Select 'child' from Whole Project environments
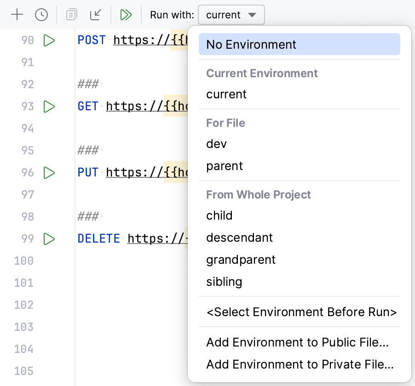The height and width of the screenshot is (386, 415). (x=219, y=216)
